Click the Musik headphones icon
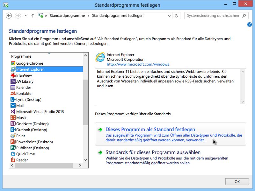This screenshot has width=255, height=191. click(x=13, y=117)
